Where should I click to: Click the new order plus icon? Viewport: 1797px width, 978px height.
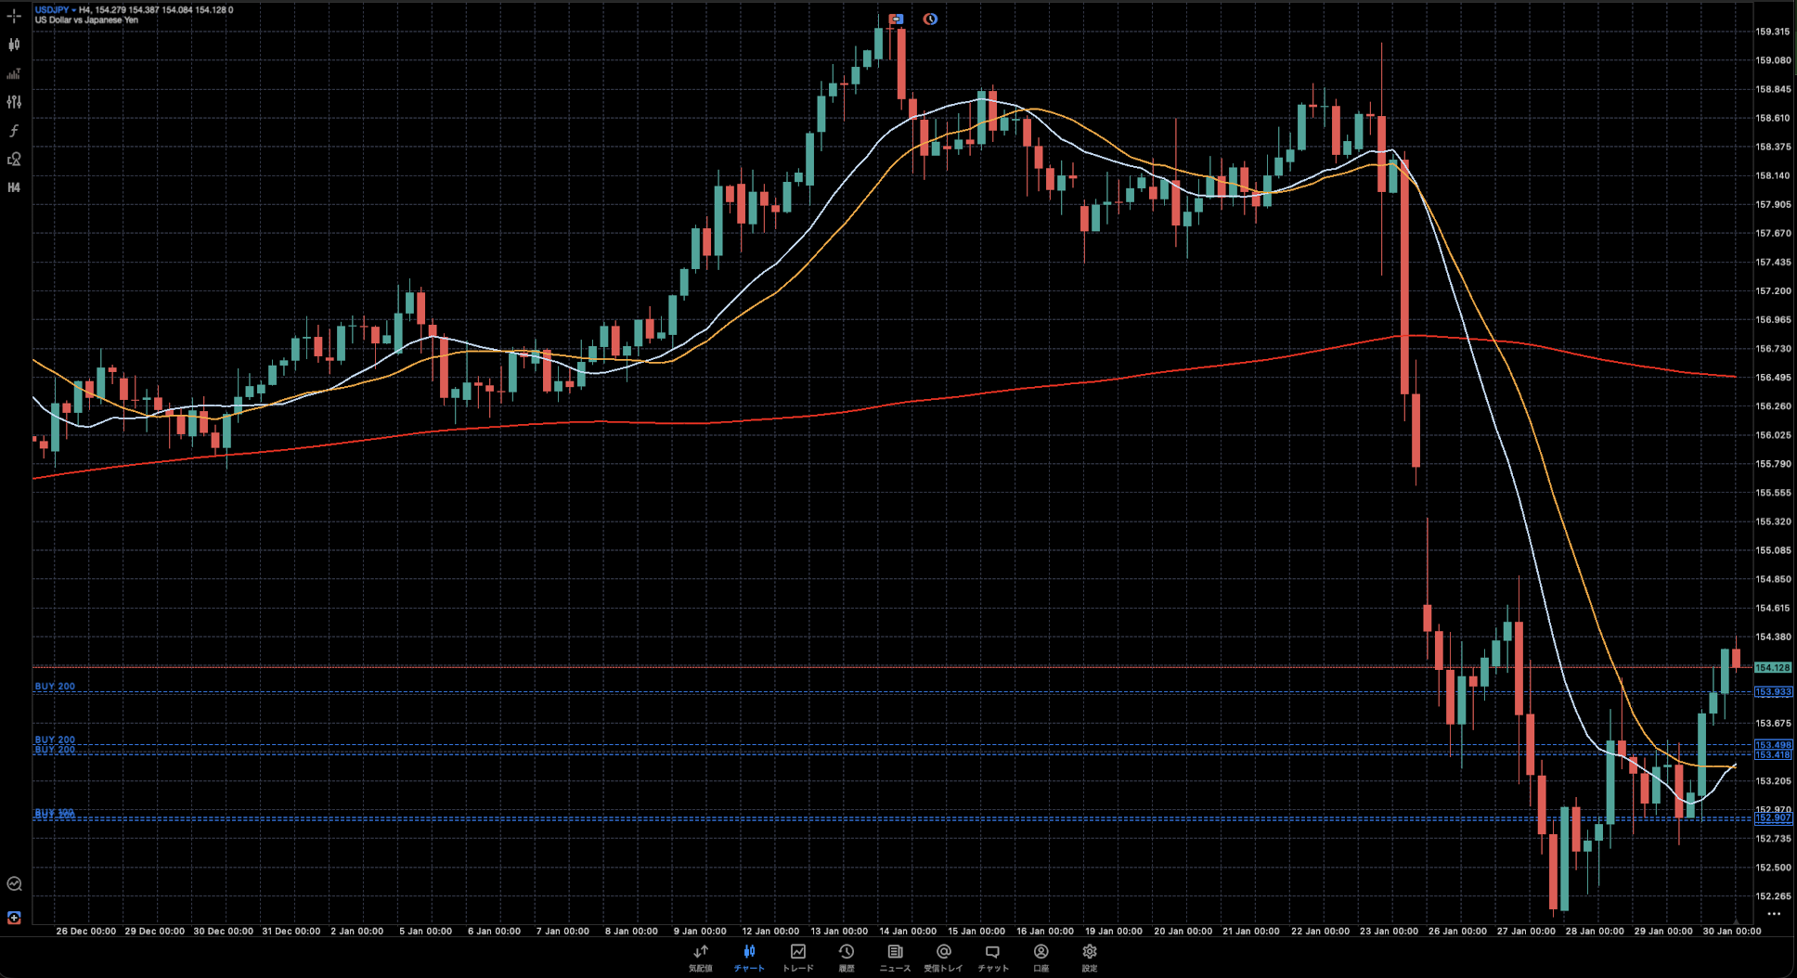(14, 918)
